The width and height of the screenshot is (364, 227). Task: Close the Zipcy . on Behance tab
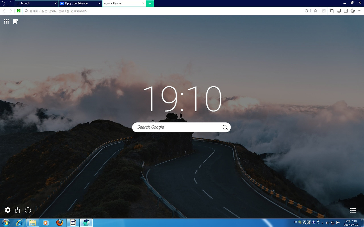click(100, 4)
